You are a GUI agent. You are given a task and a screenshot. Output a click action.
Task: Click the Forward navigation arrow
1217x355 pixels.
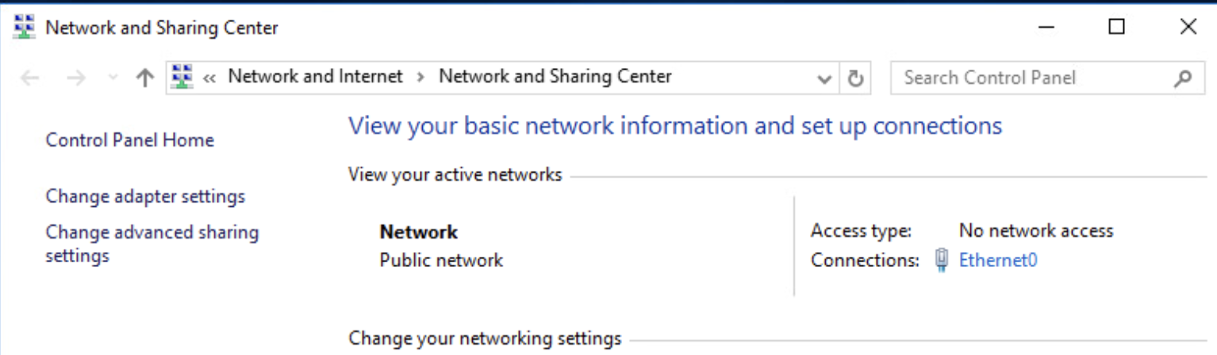pos(75,78)
